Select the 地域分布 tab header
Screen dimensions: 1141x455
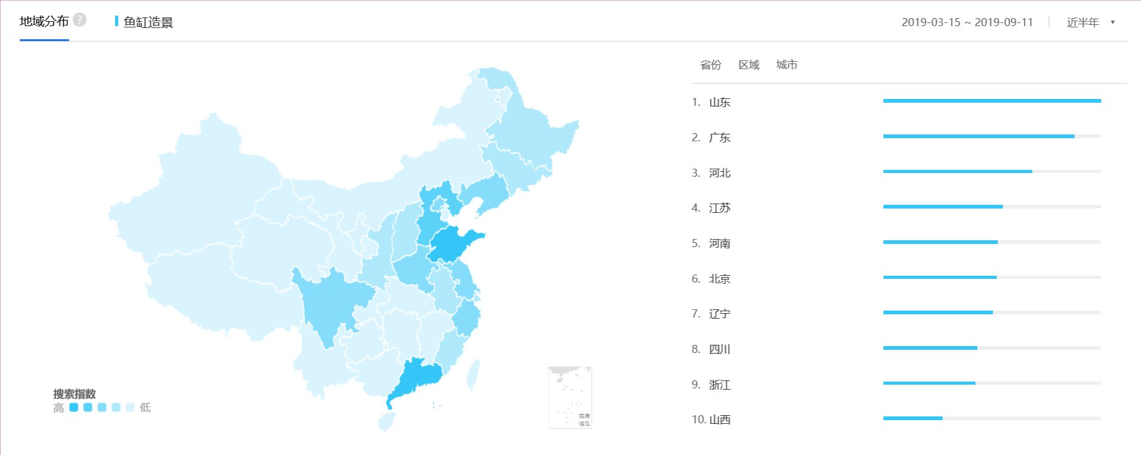click(44, 22)
